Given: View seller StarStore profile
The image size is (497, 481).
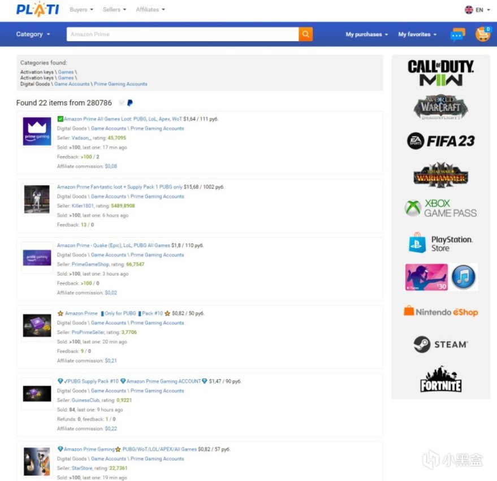Looking at the screenshot, I should point(82,468).
